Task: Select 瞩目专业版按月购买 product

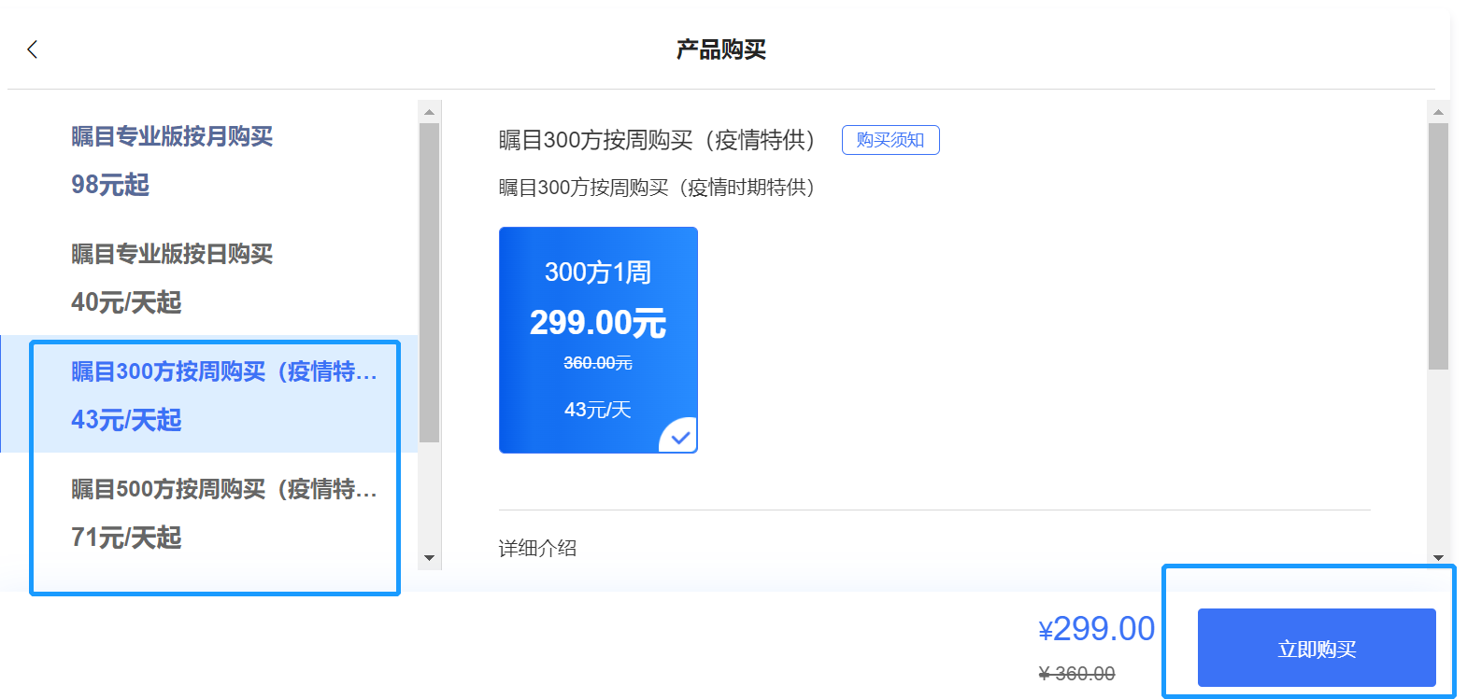Action: pyautogui.click(x=209, y=160)
